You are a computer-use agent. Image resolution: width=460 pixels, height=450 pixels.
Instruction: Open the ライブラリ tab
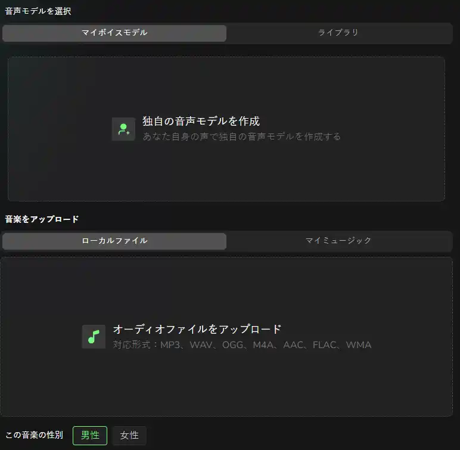click(x=338, y=33)
